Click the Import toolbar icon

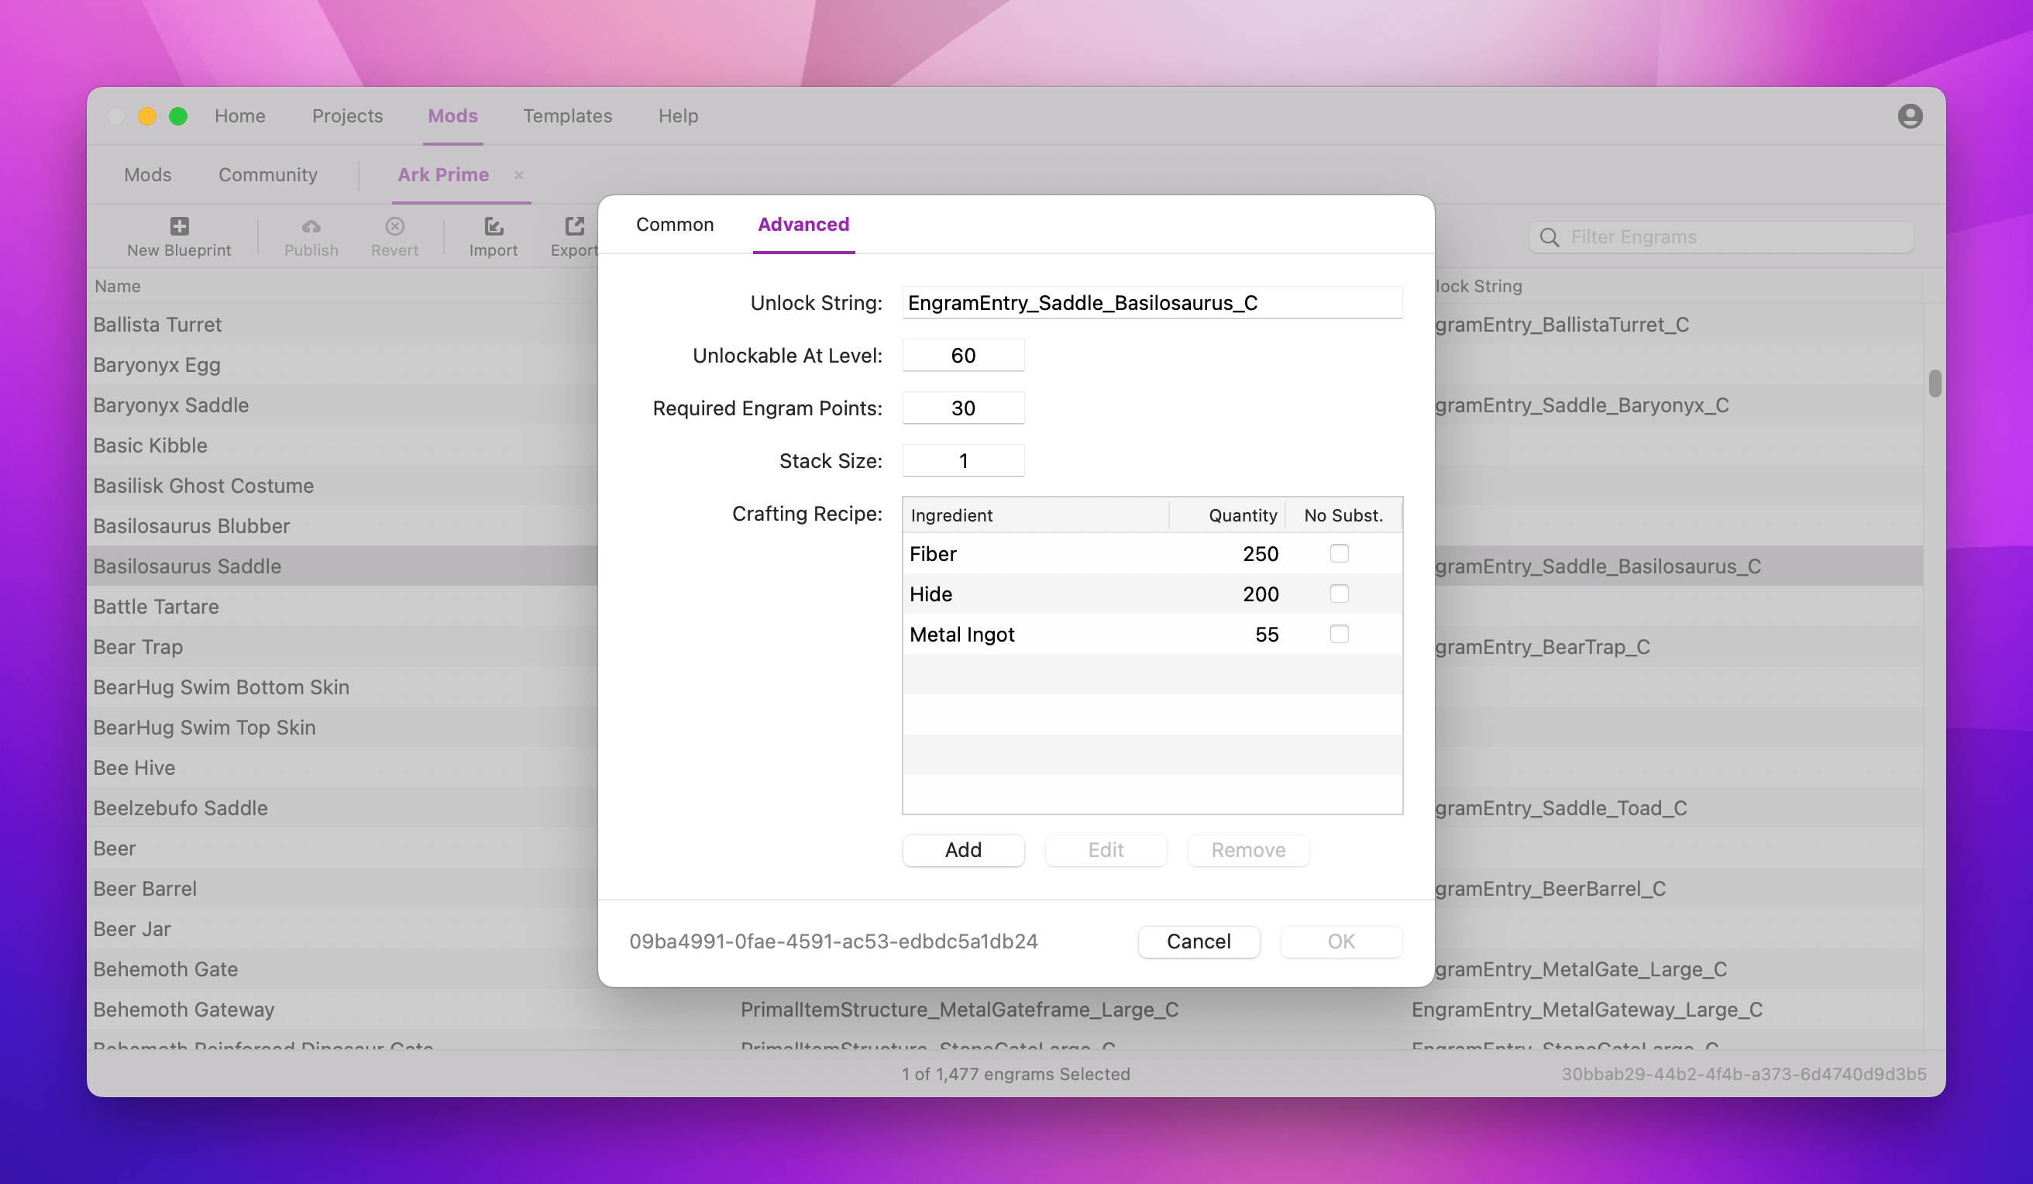[493, 226]
